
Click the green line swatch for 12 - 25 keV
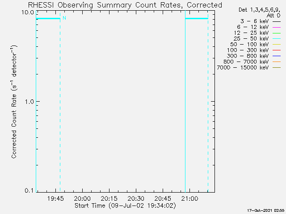[277, 33]
